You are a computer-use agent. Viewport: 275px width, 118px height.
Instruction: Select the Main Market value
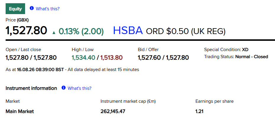pyautogui.click(x=20, y=111)
